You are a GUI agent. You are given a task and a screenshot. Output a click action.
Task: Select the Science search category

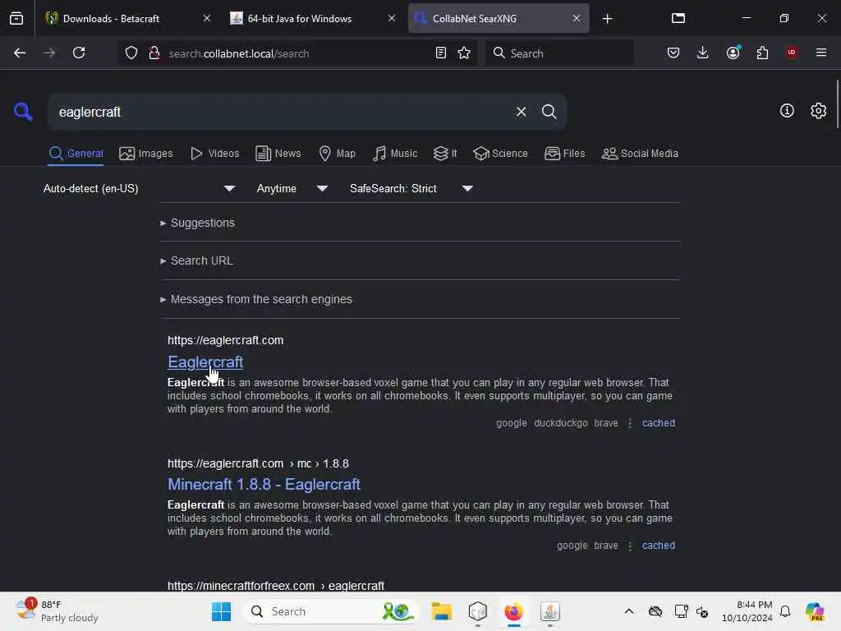click(x=500, y=154)
